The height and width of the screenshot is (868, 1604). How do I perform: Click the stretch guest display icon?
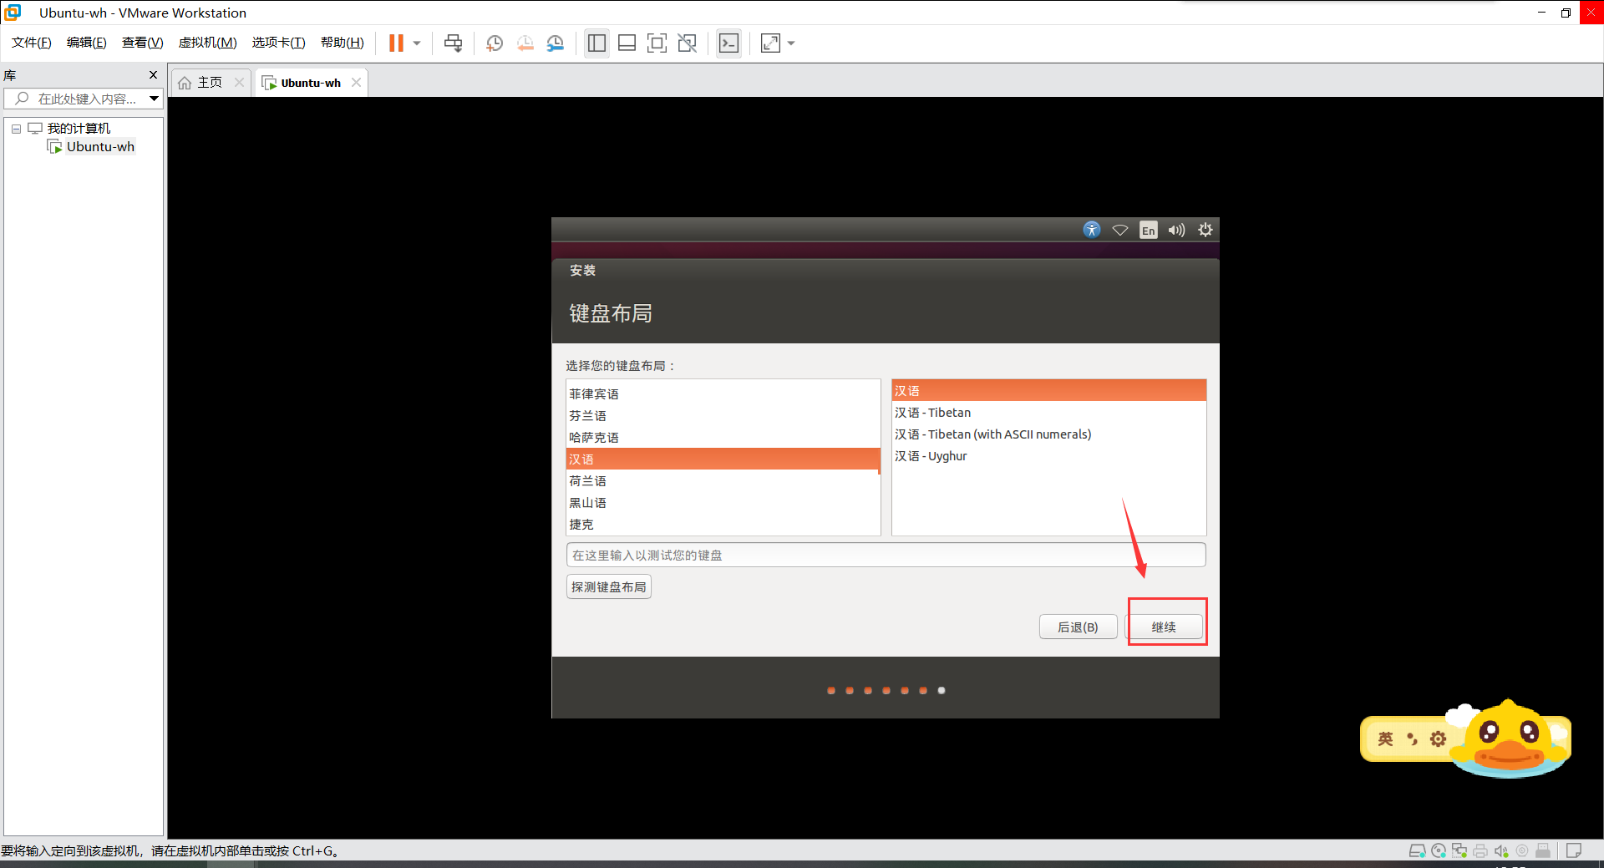point(770,43)
